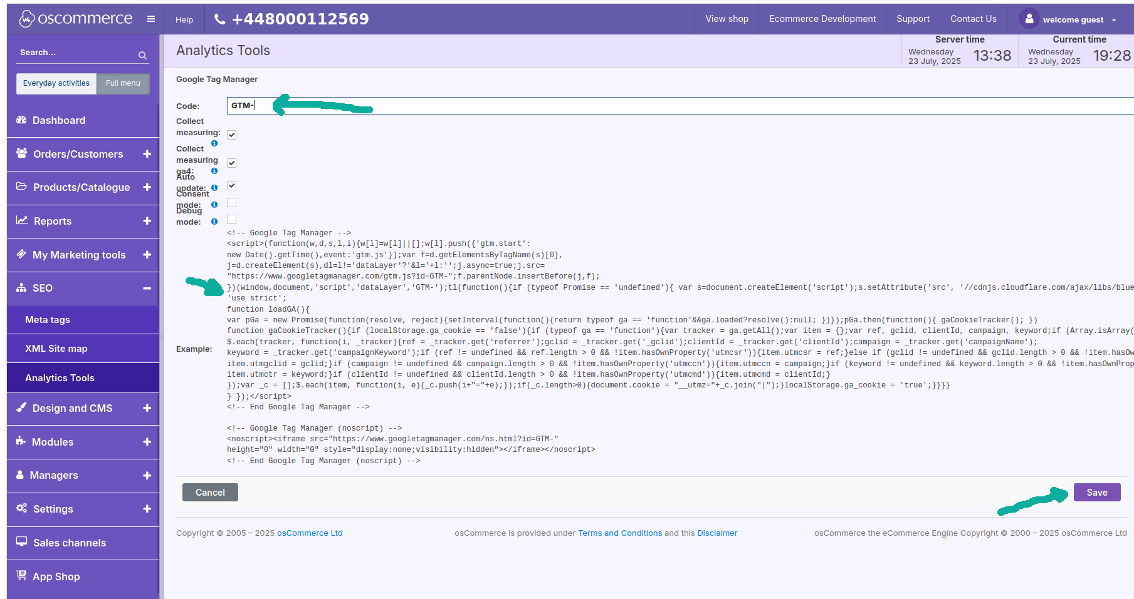Click the My Marketing tools tag icon

(21, 254)
